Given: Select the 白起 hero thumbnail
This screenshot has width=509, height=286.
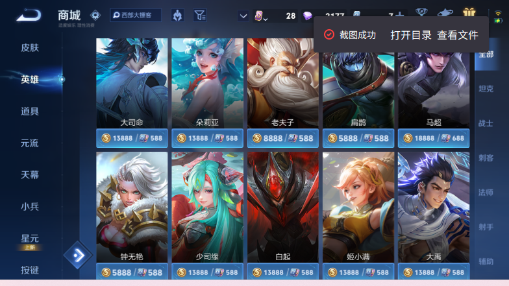Looking at the screenshot, I should click(283, 207).
